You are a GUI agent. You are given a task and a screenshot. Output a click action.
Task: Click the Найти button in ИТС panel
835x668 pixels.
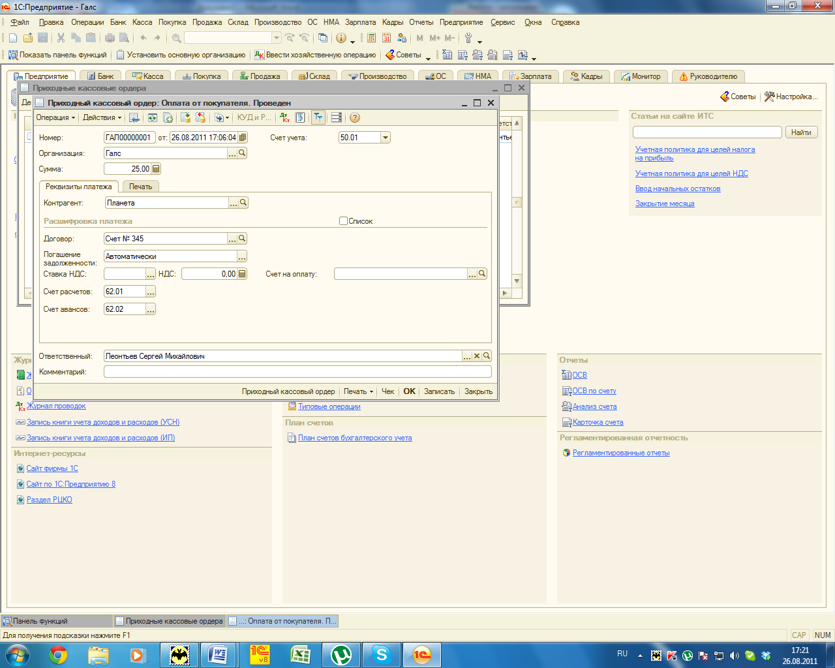pos(801,132)
